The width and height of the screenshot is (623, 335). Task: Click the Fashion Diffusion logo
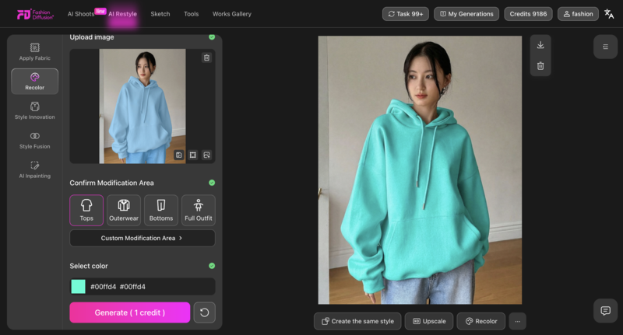(x=35, y=14)
